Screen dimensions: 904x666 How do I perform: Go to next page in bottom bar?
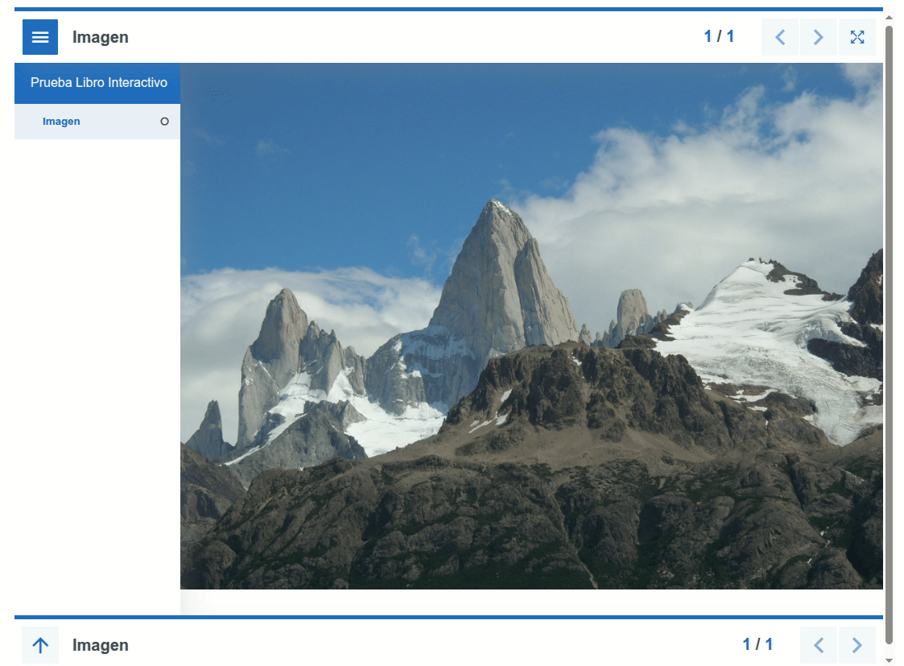(x=857, y=645)
